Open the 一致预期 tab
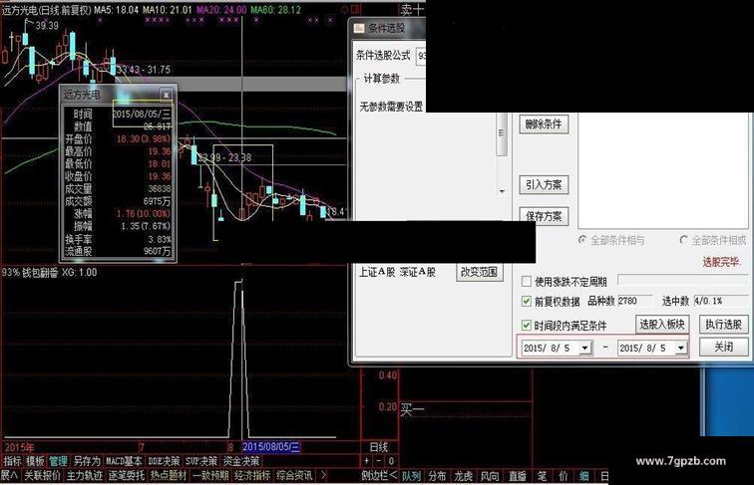The image size is (754, 485). pyautogui.click(x=210, y=475)
